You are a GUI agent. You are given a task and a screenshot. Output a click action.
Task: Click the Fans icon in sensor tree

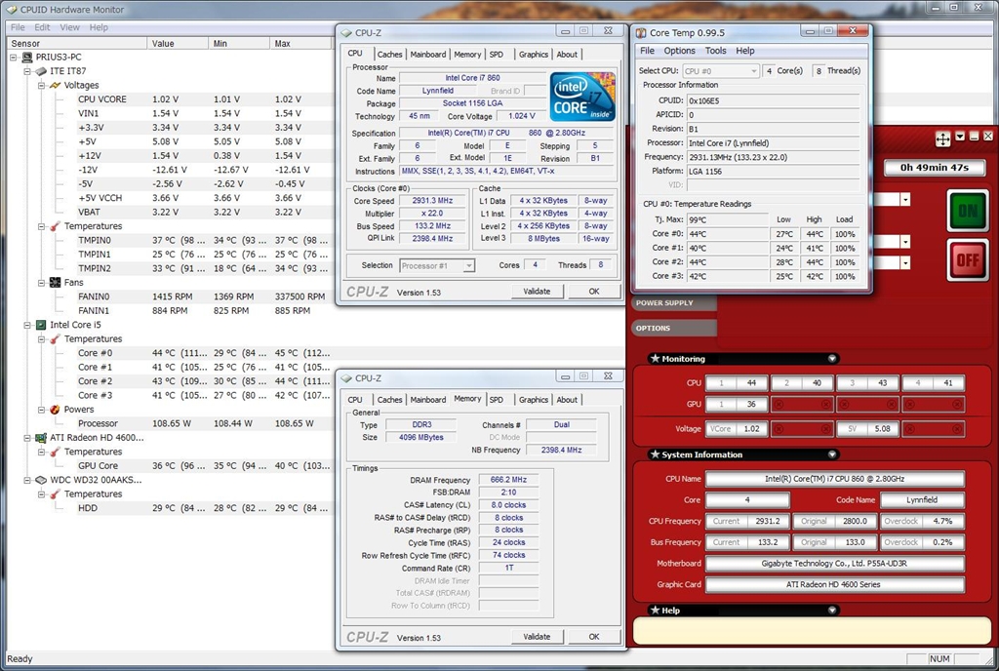tap(55, 283)
